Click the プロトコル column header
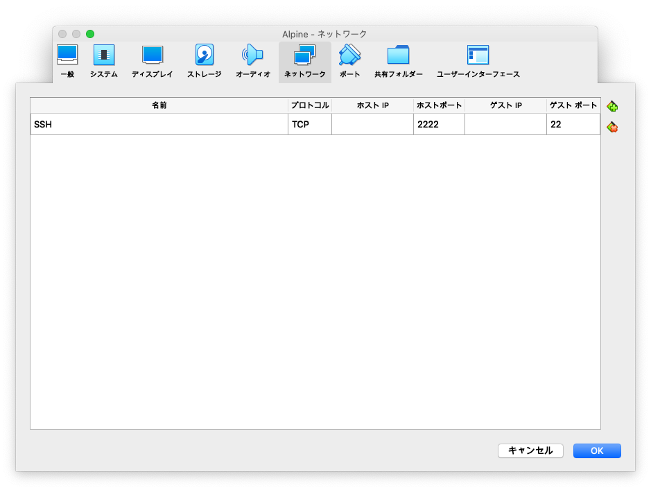 [310, 105]
